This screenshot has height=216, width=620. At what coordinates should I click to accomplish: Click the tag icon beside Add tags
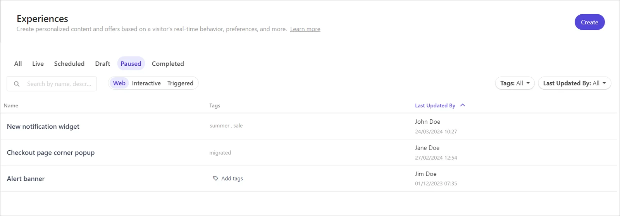pyautogui.click(x=215, y=178)
